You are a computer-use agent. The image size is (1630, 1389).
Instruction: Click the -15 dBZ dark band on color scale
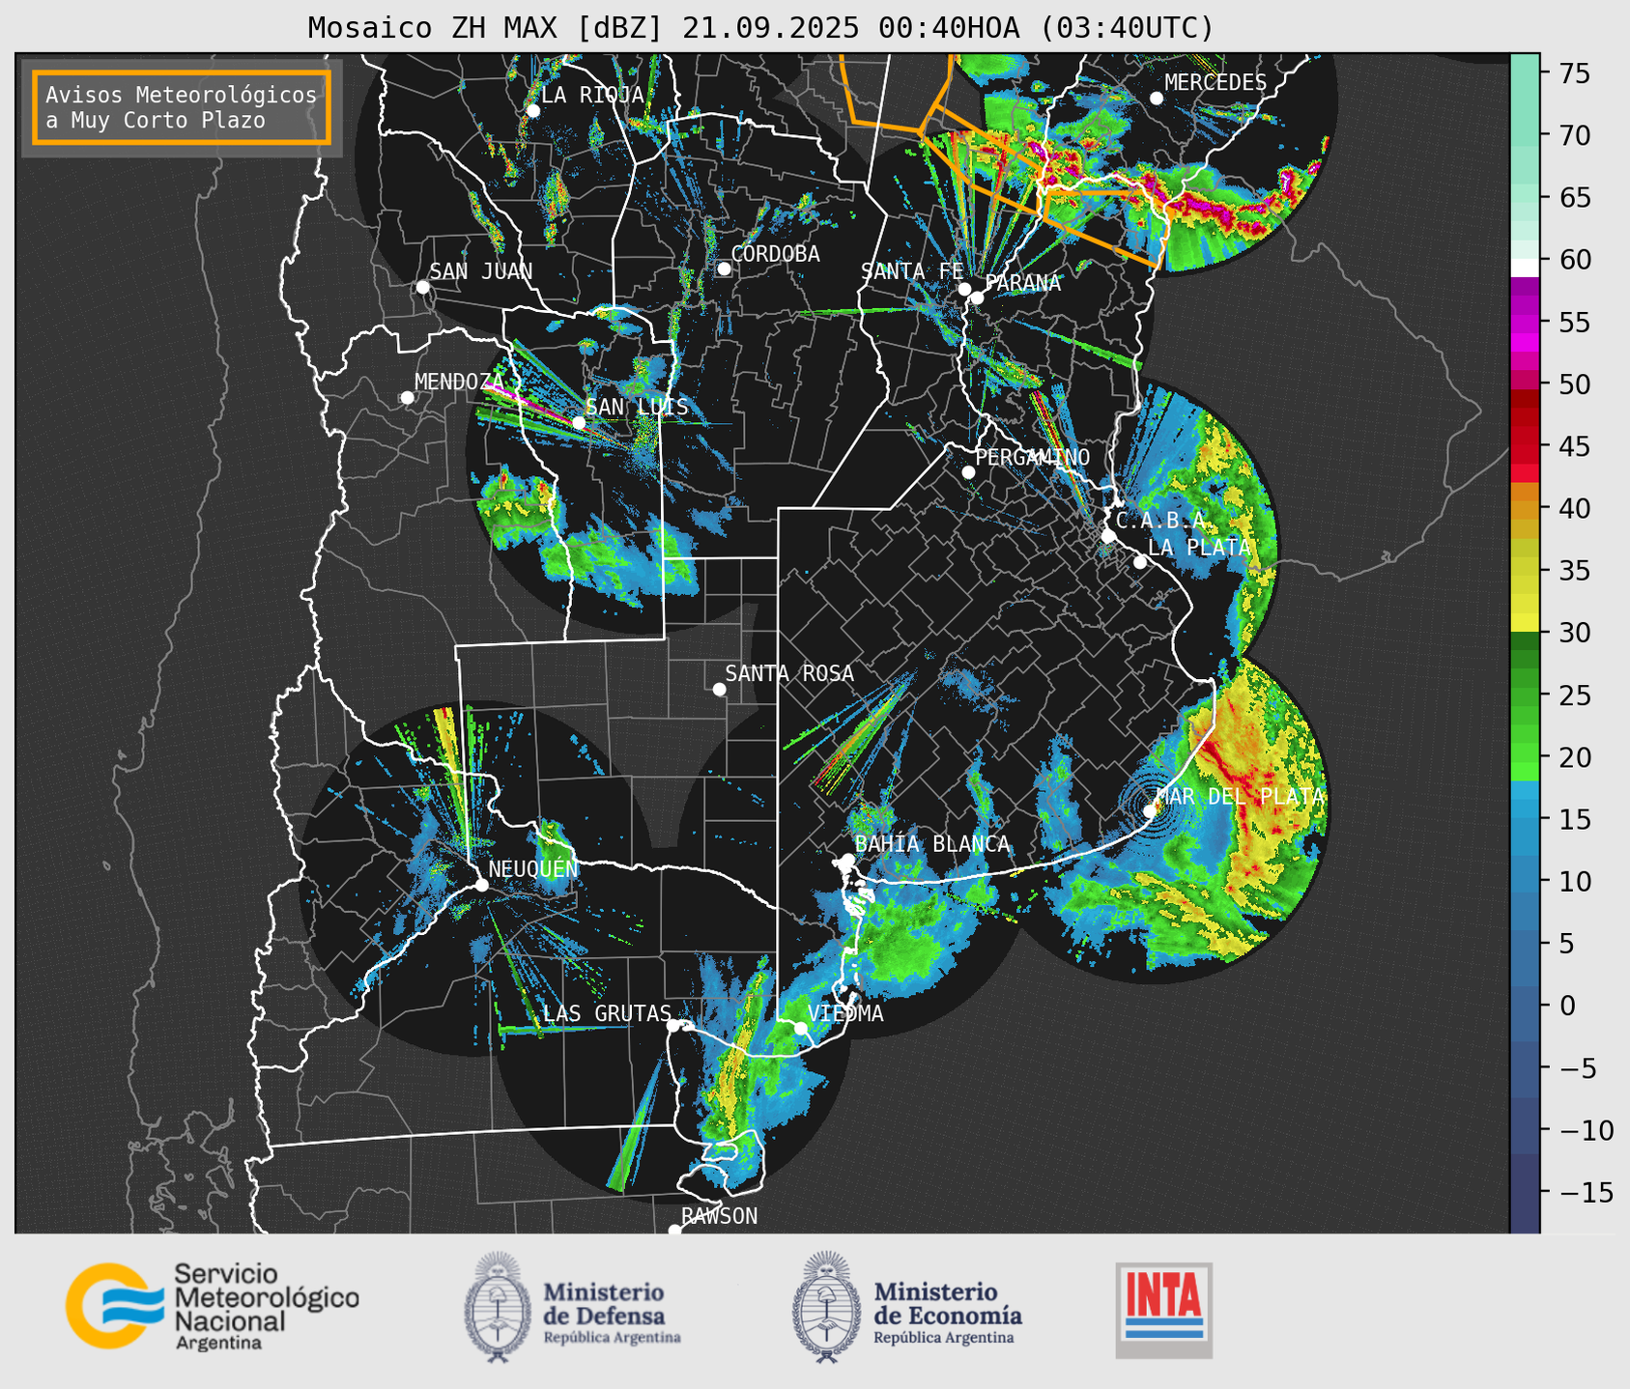tap(1525, 1193)
